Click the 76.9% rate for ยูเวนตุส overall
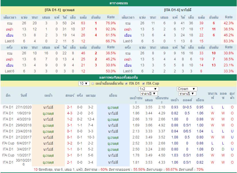 [x=111, y=23]
